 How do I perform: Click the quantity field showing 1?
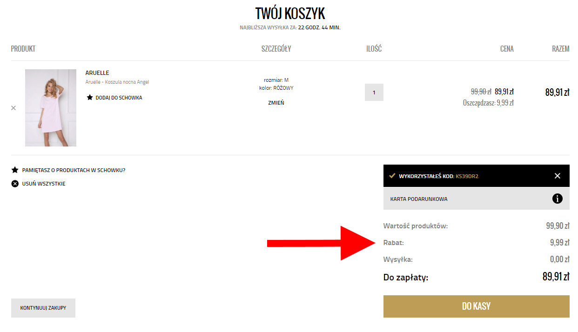click(x=374, y=92)
